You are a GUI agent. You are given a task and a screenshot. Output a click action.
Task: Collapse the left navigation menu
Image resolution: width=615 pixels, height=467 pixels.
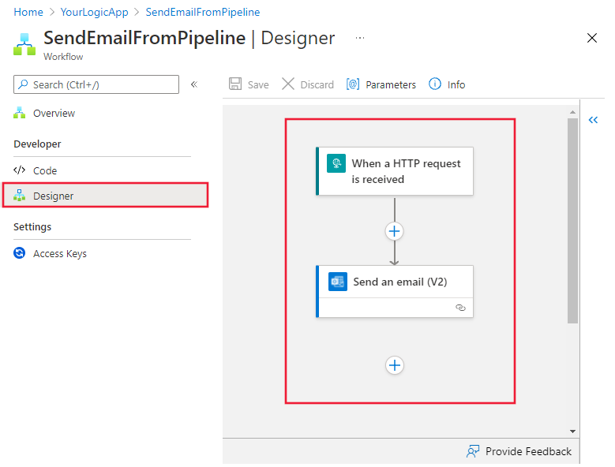[194, 84]
